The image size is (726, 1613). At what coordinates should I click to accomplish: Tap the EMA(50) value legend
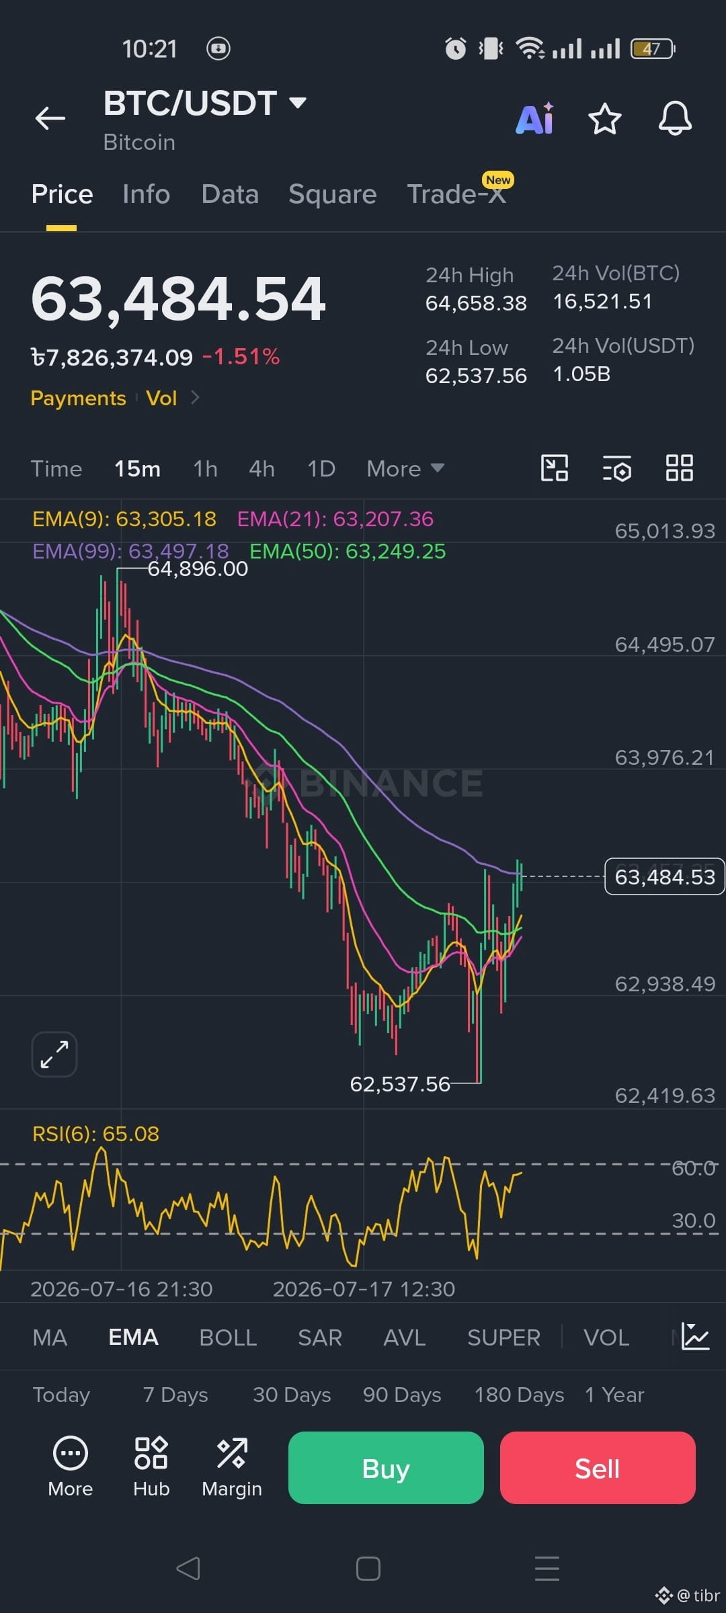[348, 551]
